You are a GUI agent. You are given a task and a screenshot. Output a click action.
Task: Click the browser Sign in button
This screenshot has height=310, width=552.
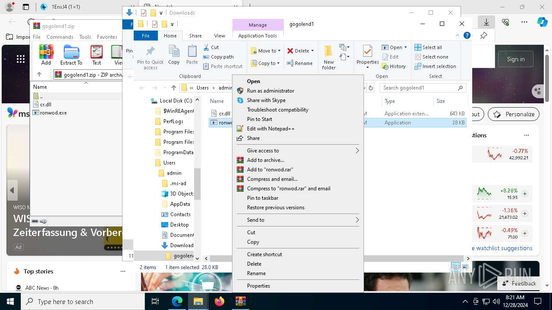[516, 59]
